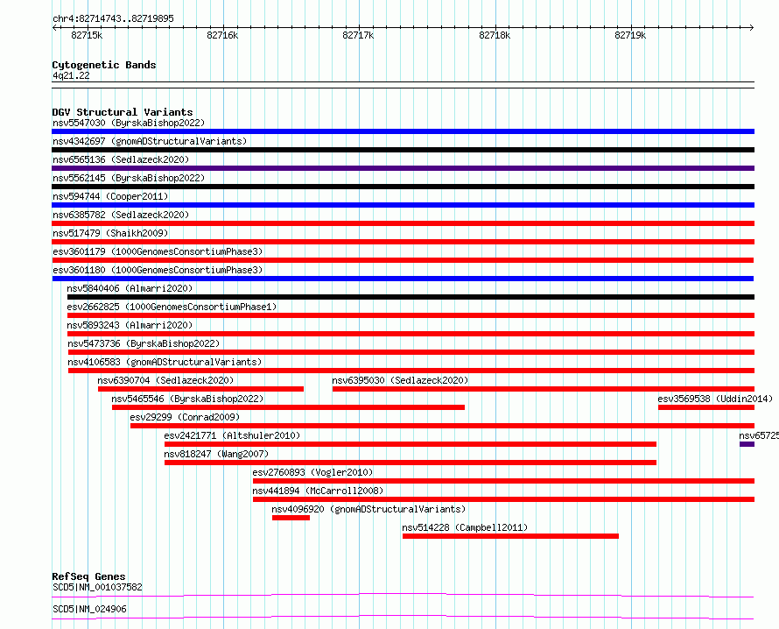
Task: Select the black bar under nsv5840406
Action: [x=411, y=297]
